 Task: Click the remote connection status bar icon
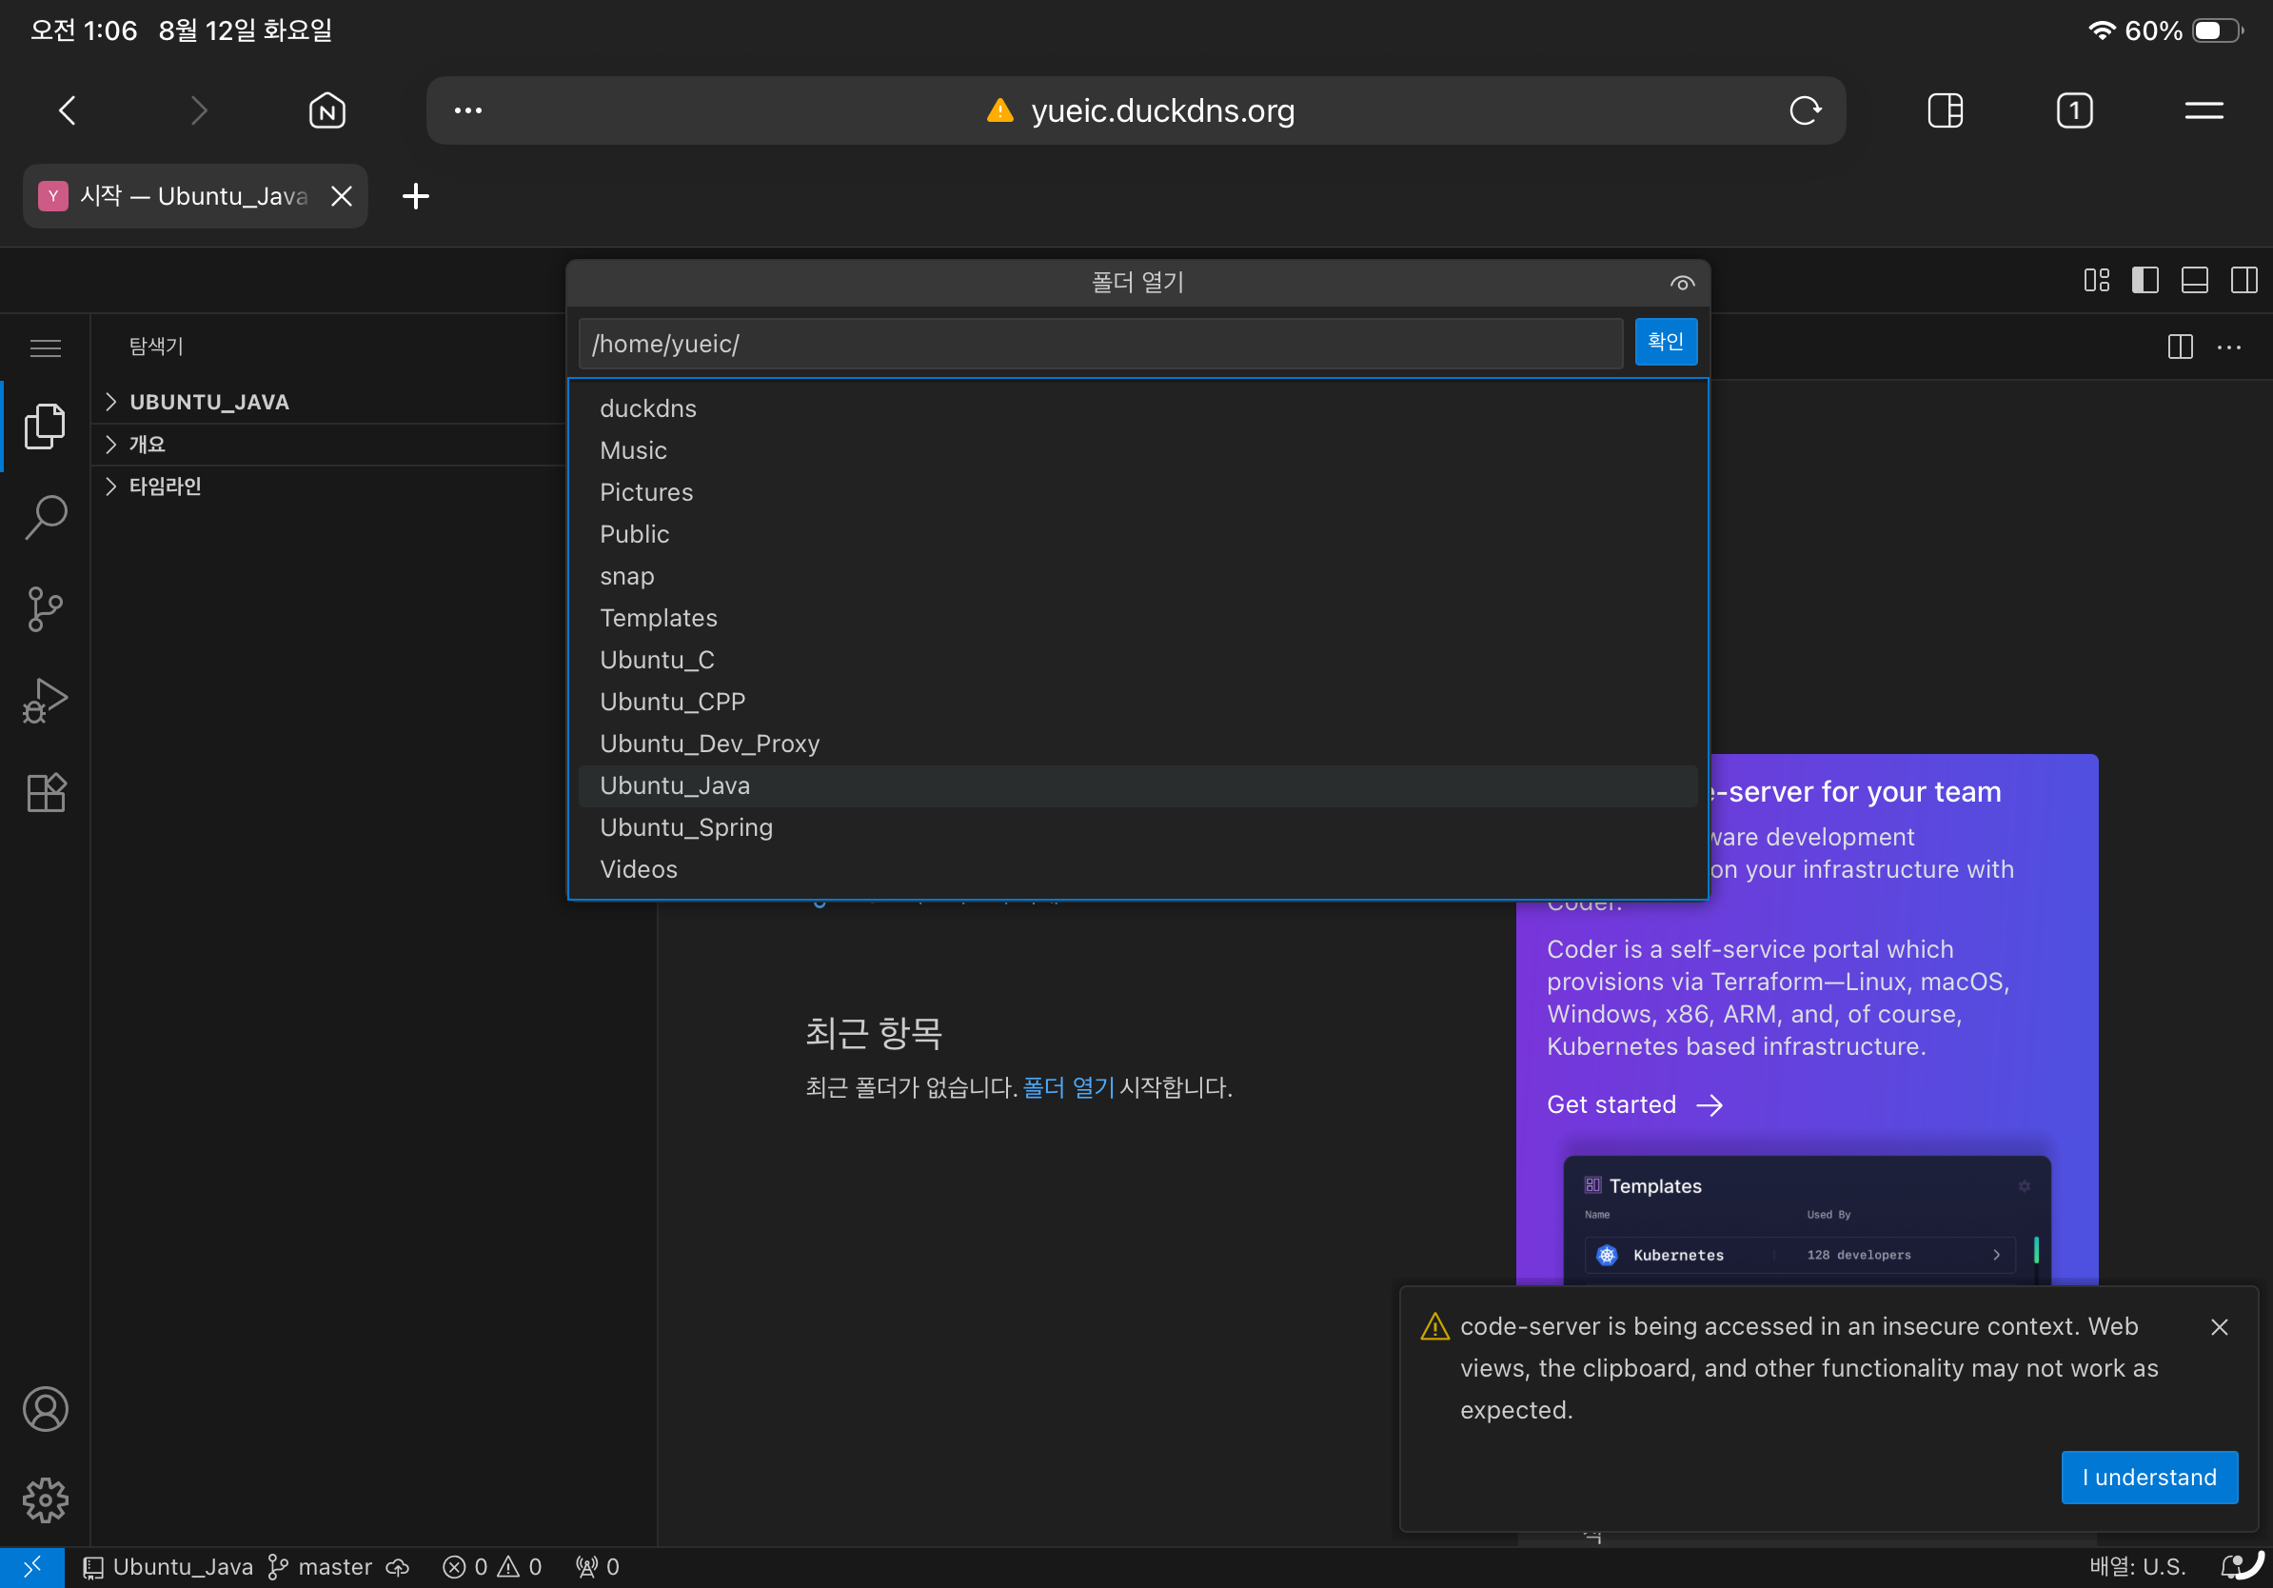click(x=31, y=1566)
